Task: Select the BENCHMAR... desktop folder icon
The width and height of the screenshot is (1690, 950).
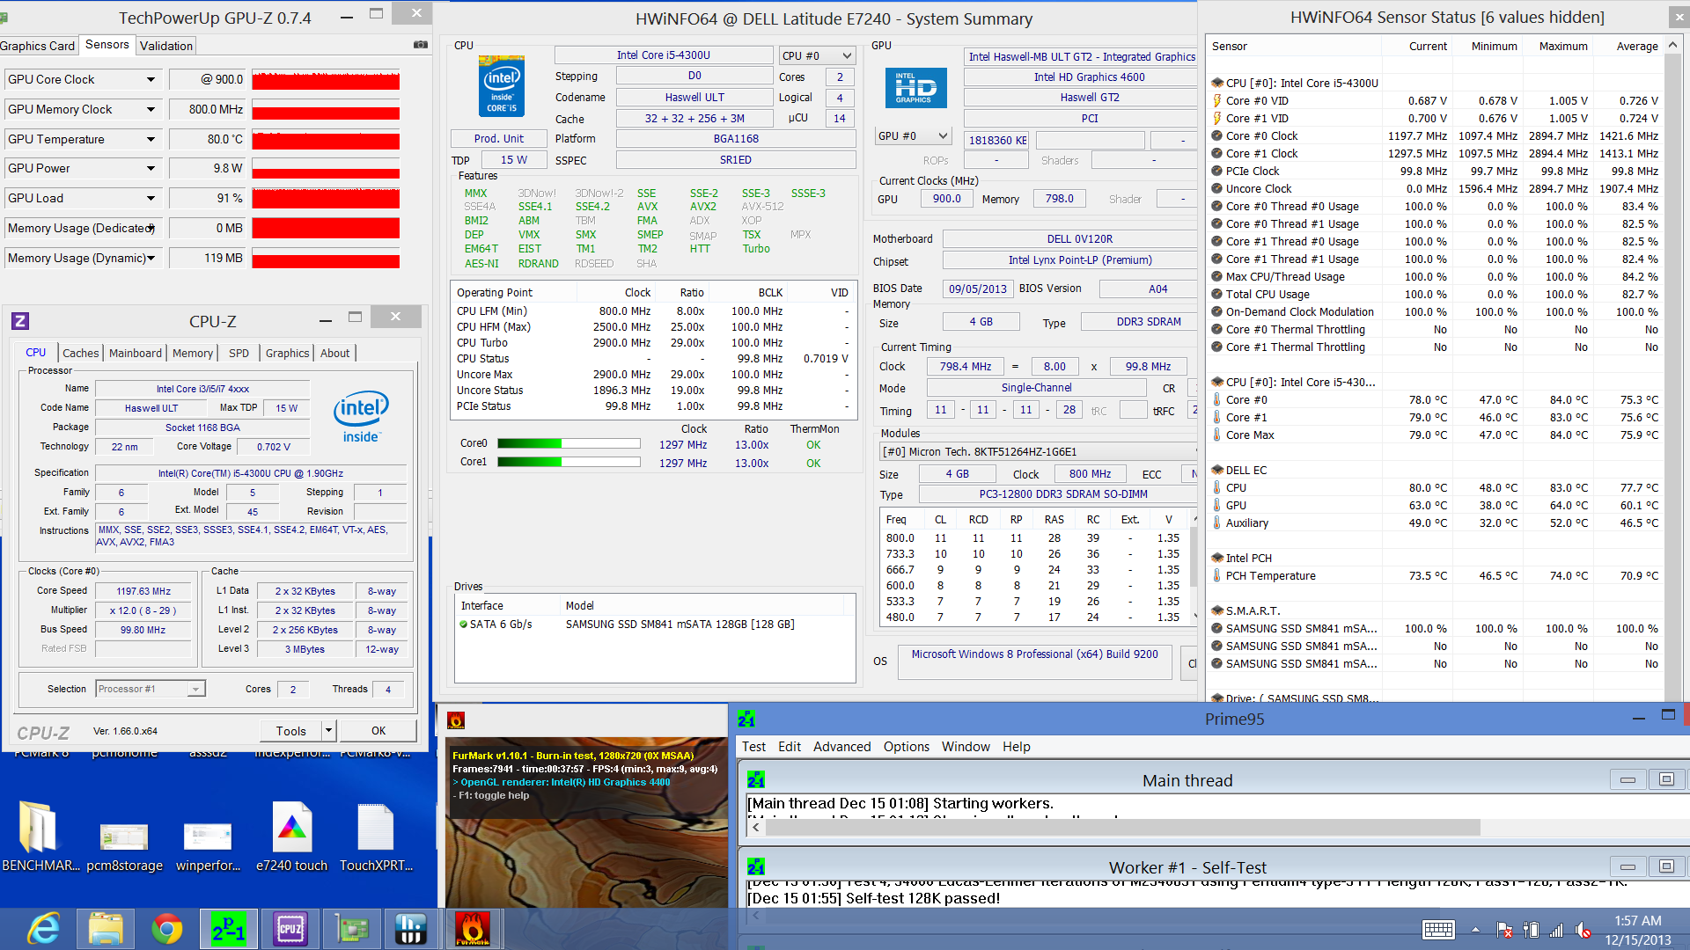Action: click(x=40, y=837)
